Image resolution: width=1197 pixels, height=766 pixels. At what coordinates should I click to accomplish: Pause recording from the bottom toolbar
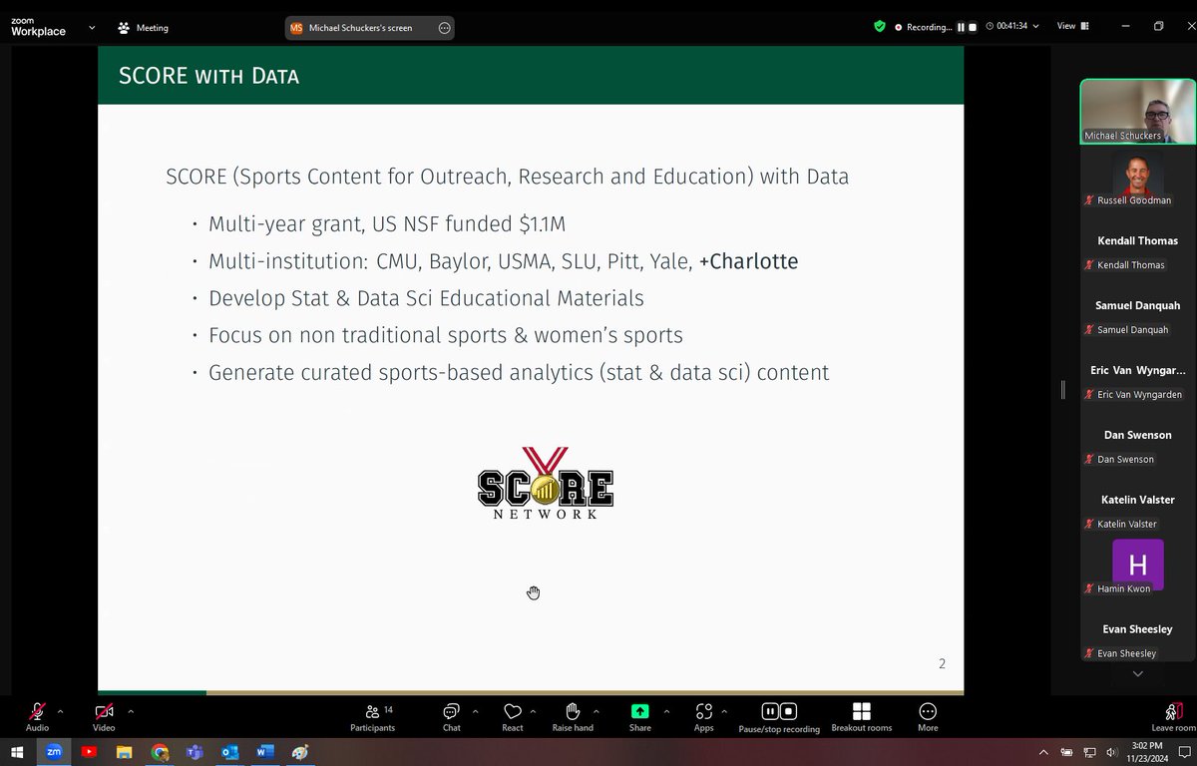point(770,711)
